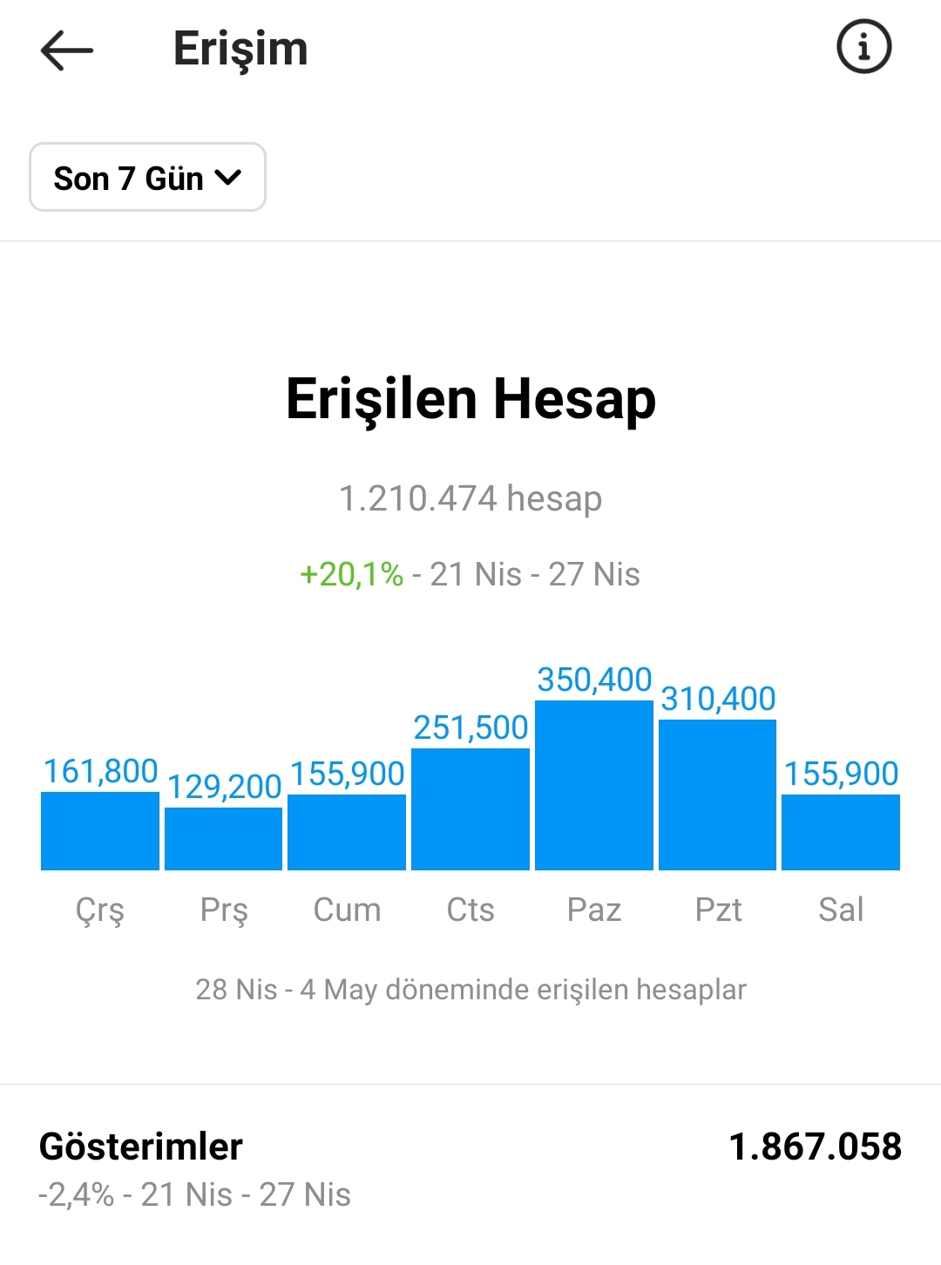Click the 350,400 value label
Viewport: 941px width, 1265px height.
[x=594, y=680]
